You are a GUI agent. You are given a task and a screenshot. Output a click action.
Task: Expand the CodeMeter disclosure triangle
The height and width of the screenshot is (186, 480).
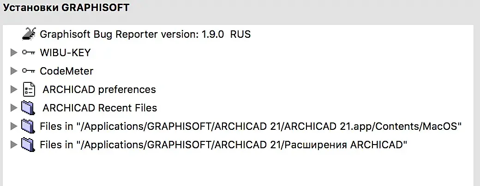click(13, 71)
